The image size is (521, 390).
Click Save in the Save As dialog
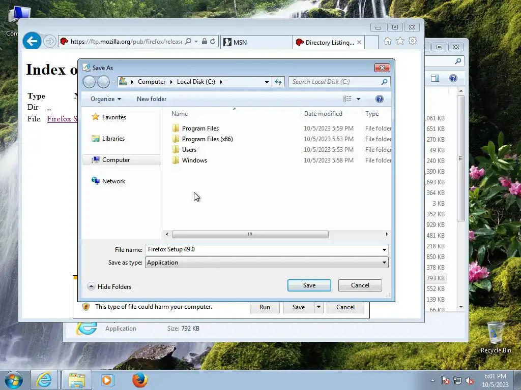309,285
